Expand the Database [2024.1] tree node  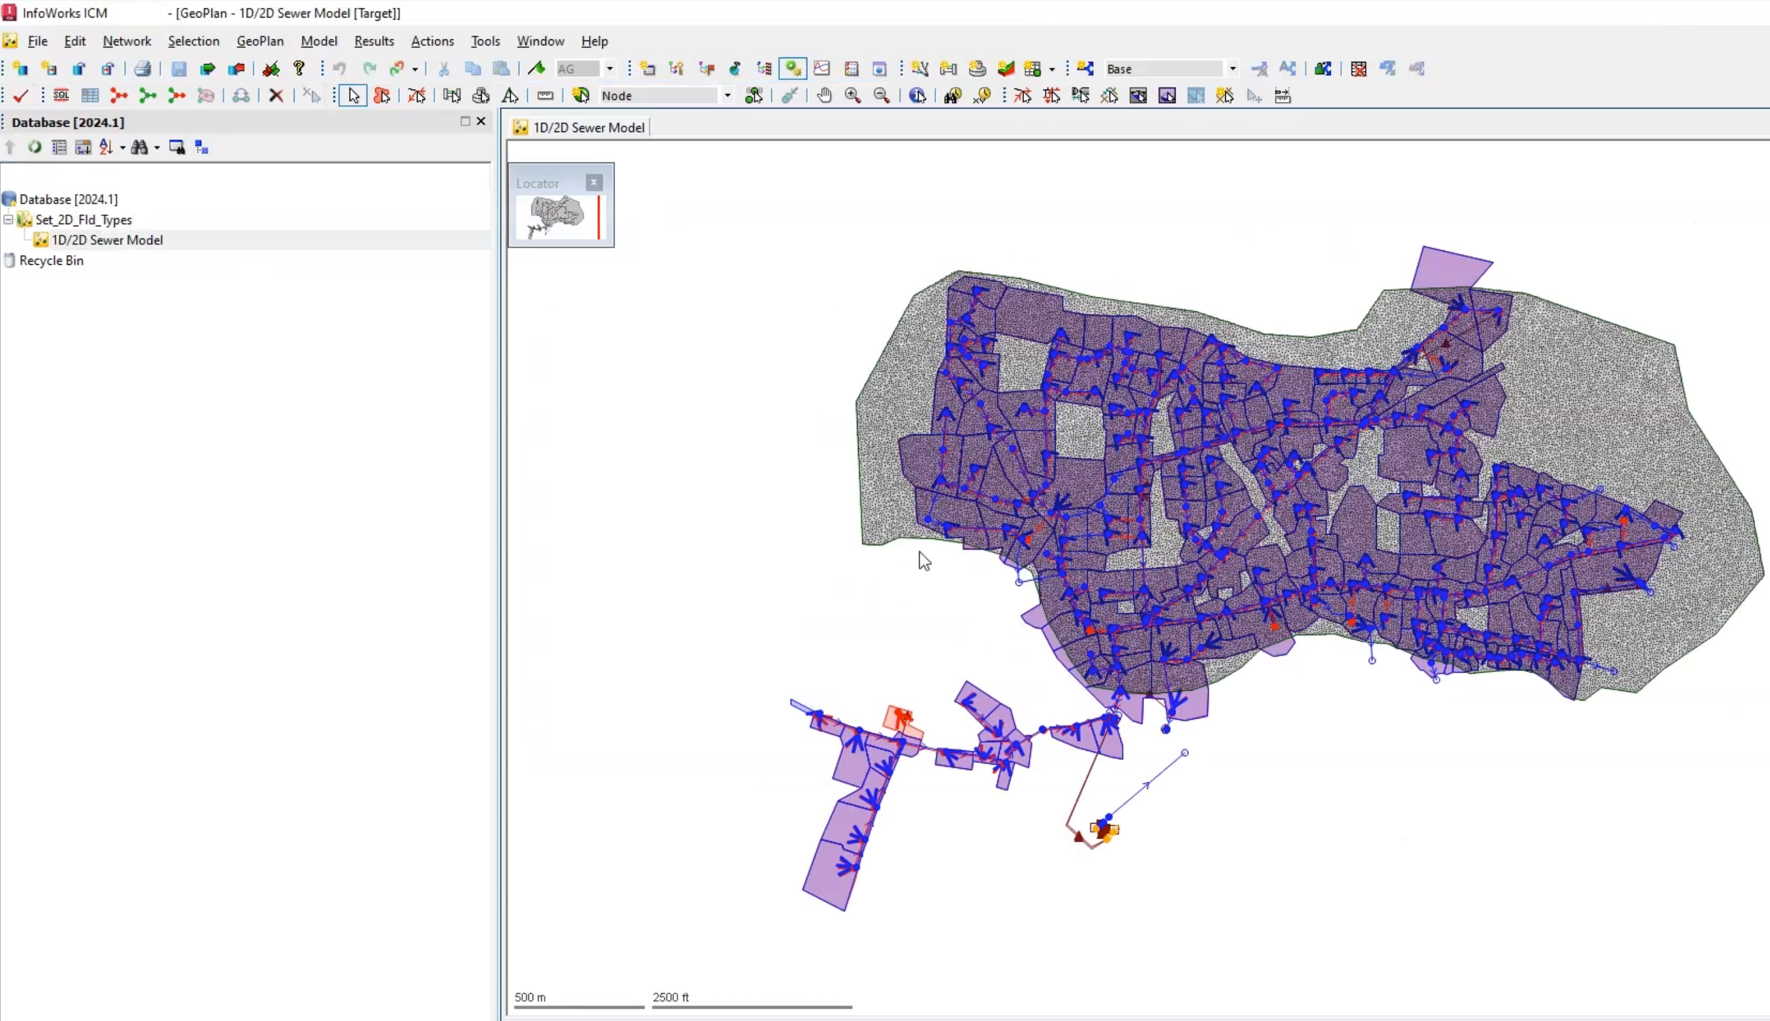(x=10, y=198)
